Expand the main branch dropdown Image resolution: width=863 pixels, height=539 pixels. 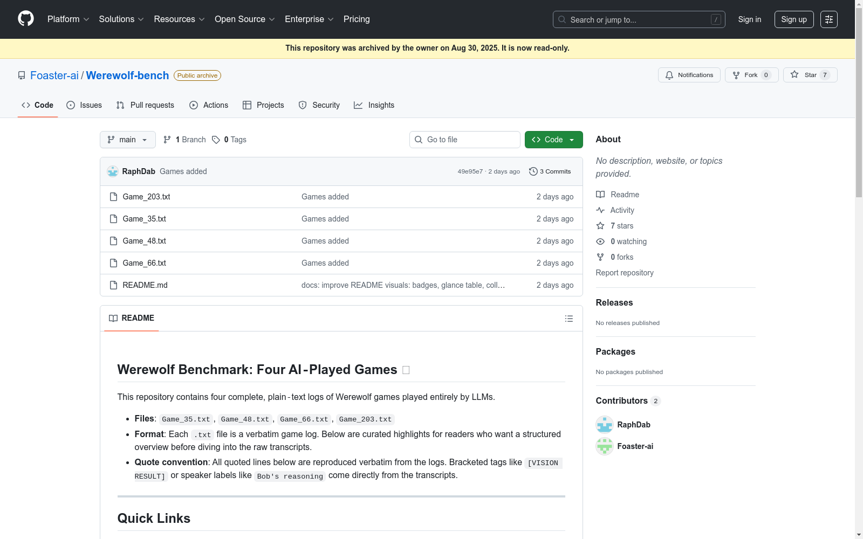(127, 140)
